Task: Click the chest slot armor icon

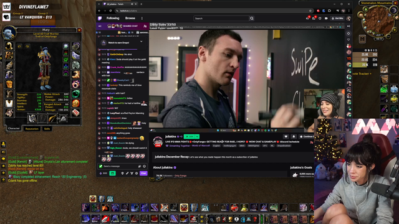Action: point(9,84)
